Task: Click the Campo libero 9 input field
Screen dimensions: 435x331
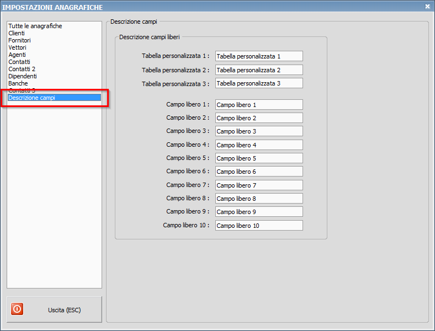Action: click(x=259, y=211)
